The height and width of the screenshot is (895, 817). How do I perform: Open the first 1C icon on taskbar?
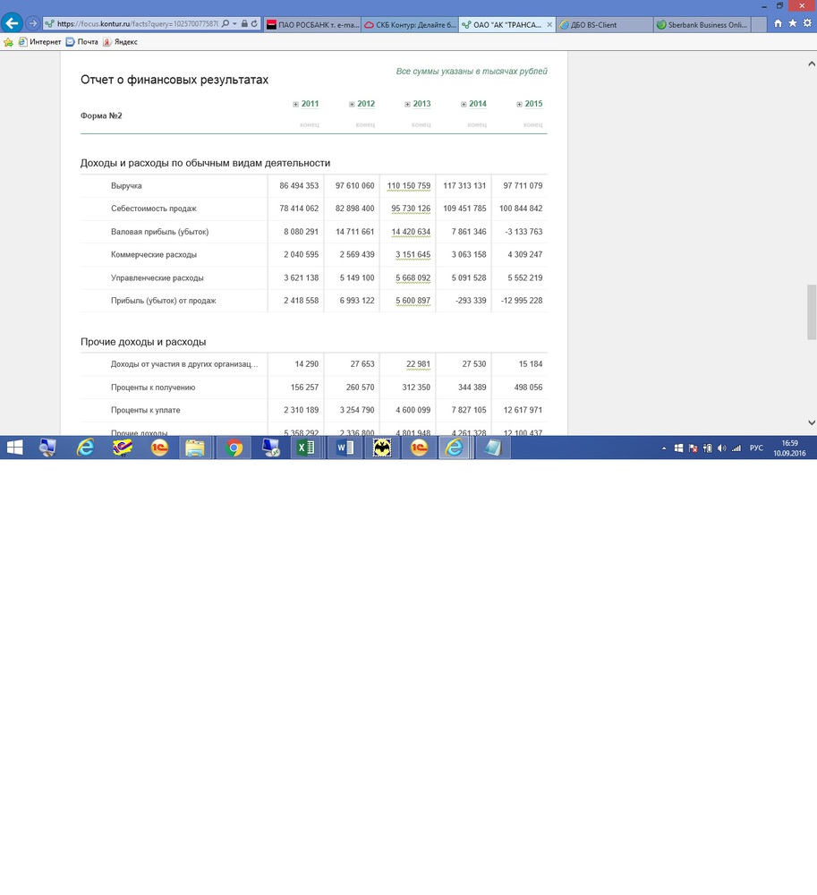[x=159, y=448]
